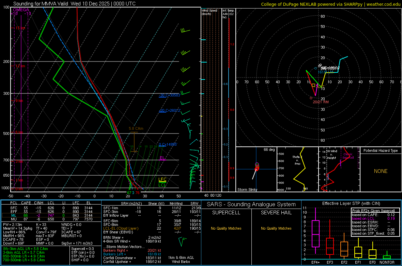Viewport: 402px width, 266px height.
Task: Click the Prob EF2+ Given Supercell header
Action: (373, 211)
